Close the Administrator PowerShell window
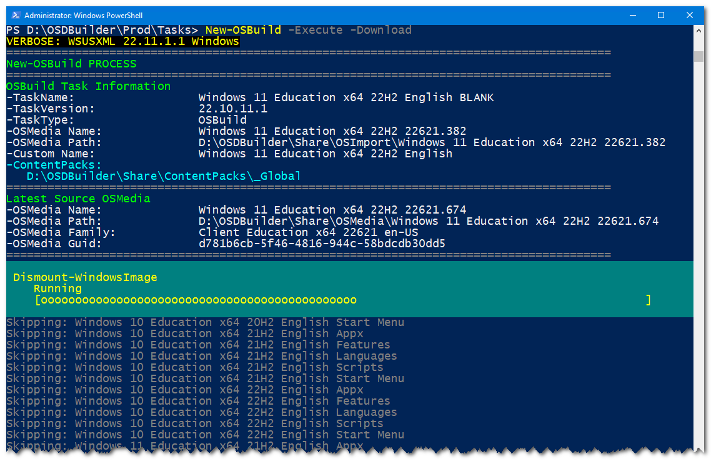 [690, 15]
